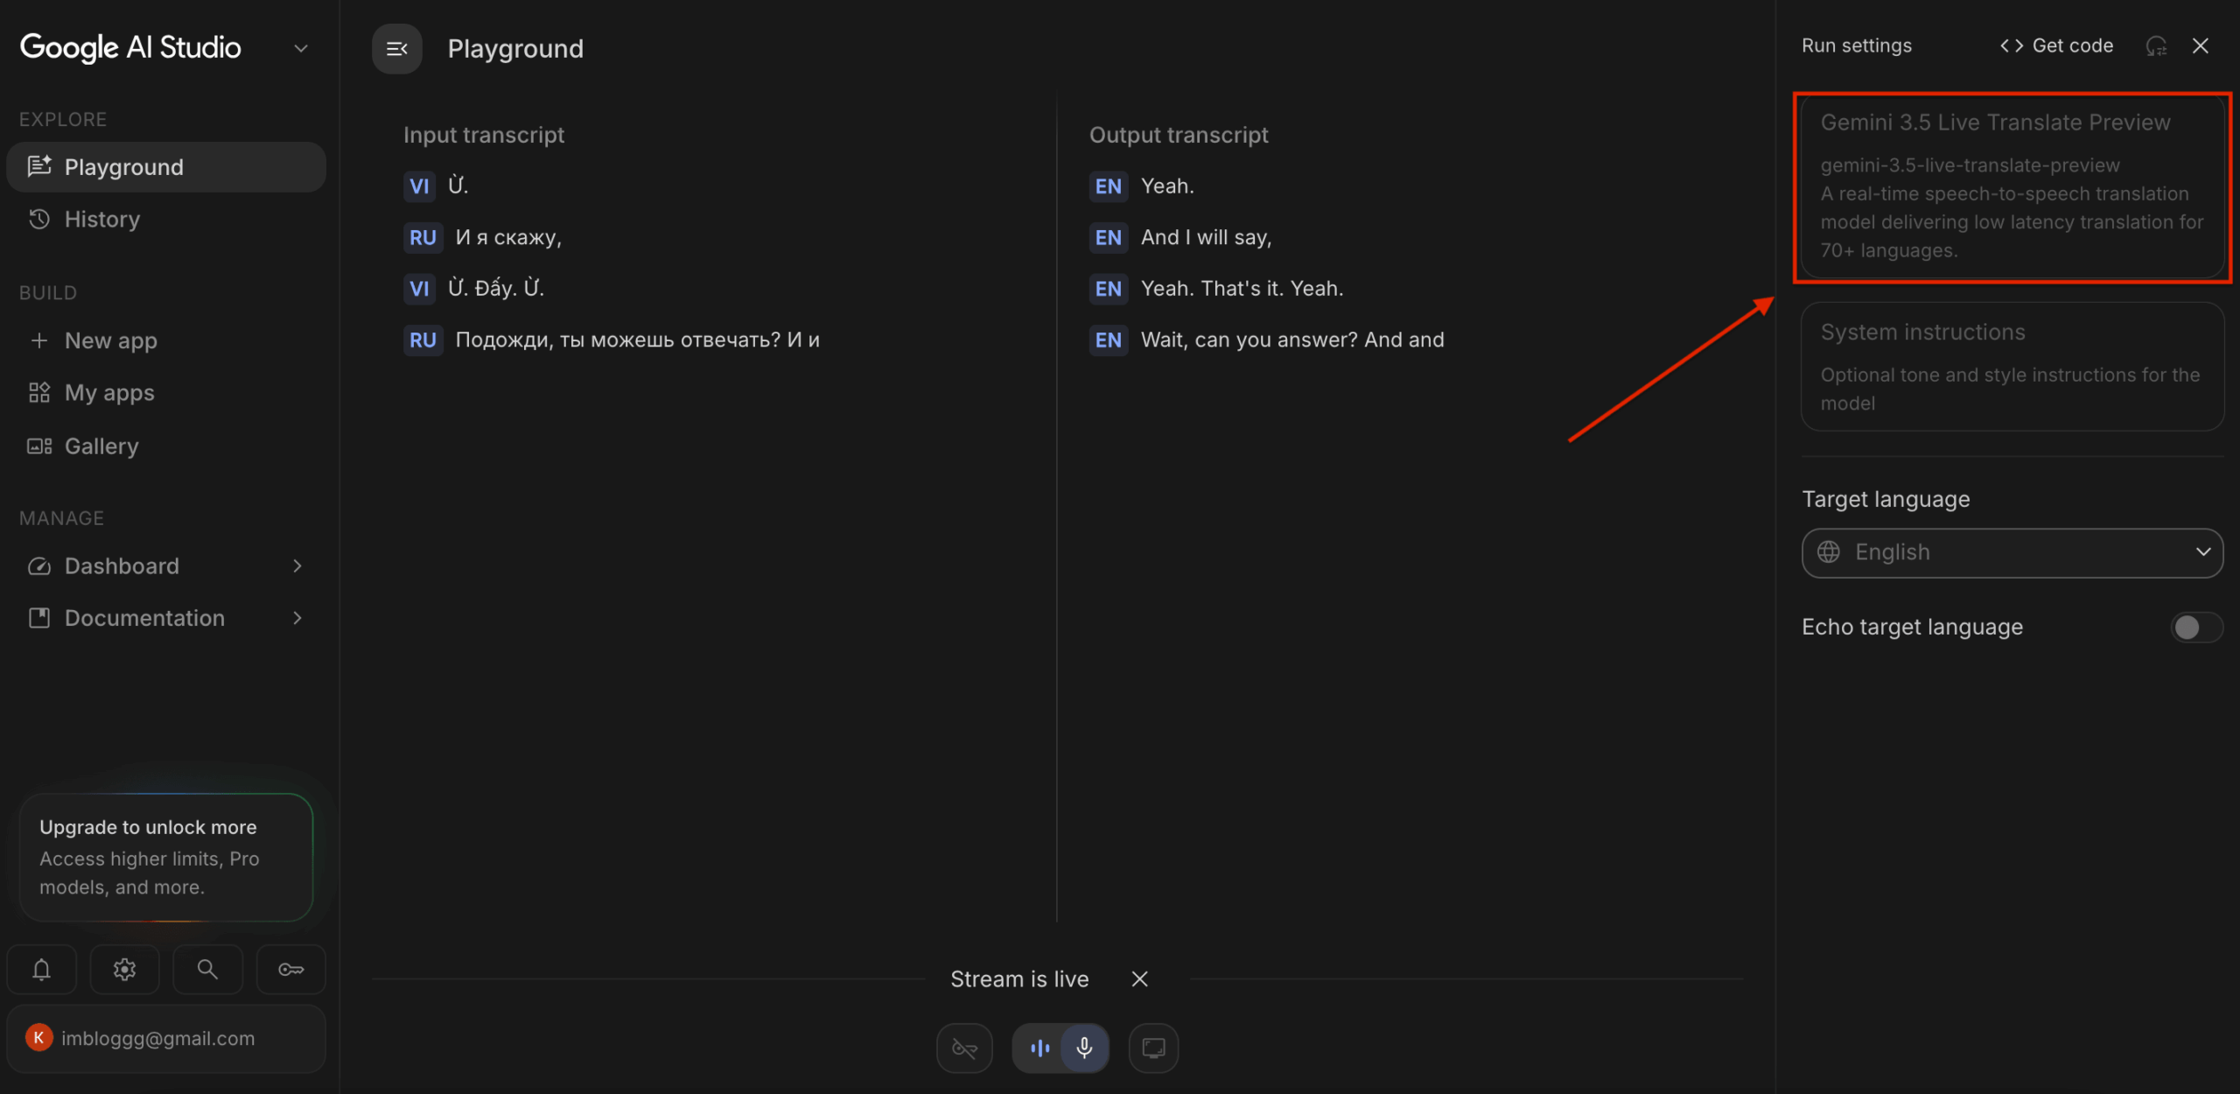Viewport: 2240px width, 1094px height.
Task: Click the Google AI Studio logo
Action: (130, 48)
